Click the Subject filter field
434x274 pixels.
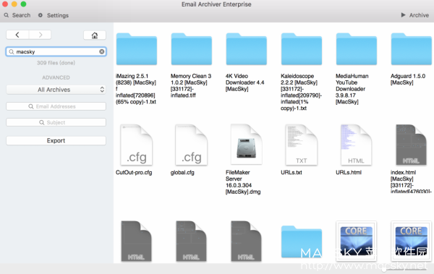pos(56,122)
